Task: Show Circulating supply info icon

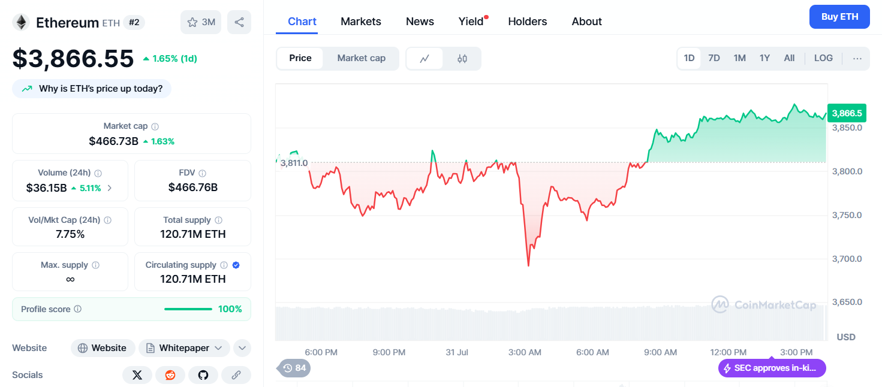Action: point(224,265)
